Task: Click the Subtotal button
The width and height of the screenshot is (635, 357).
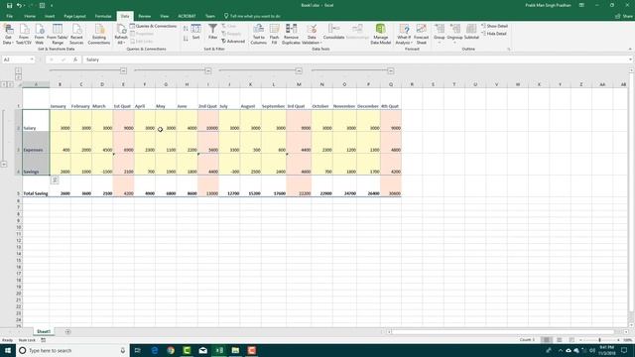Action: click(471, 32)
